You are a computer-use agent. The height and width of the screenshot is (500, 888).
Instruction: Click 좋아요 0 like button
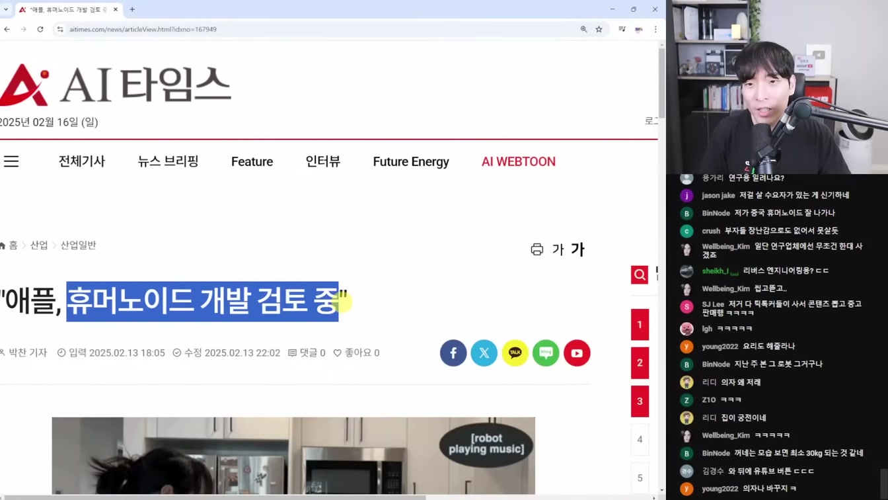[356, 353]
